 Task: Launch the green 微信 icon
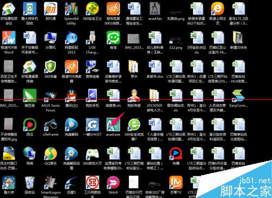click(x=113, y=38)
